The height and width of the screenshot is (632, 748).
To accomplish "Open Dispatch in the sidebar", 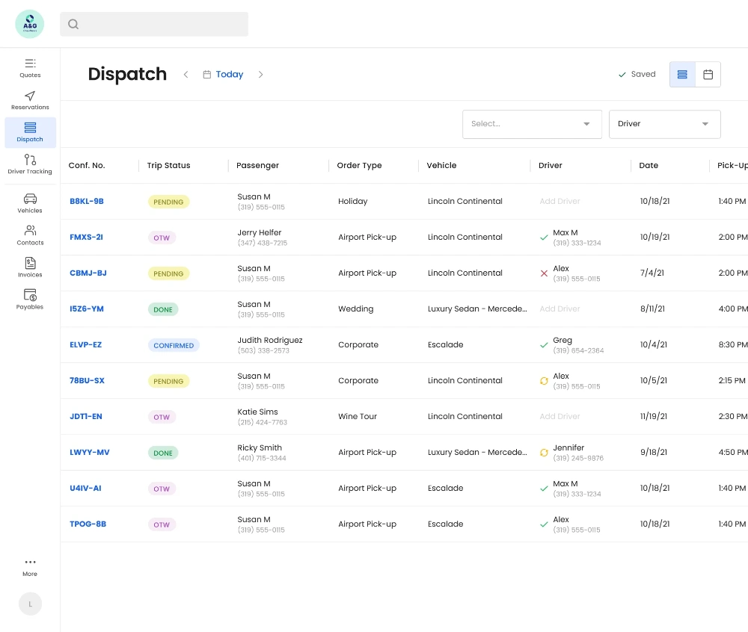I will pos(30,132).
